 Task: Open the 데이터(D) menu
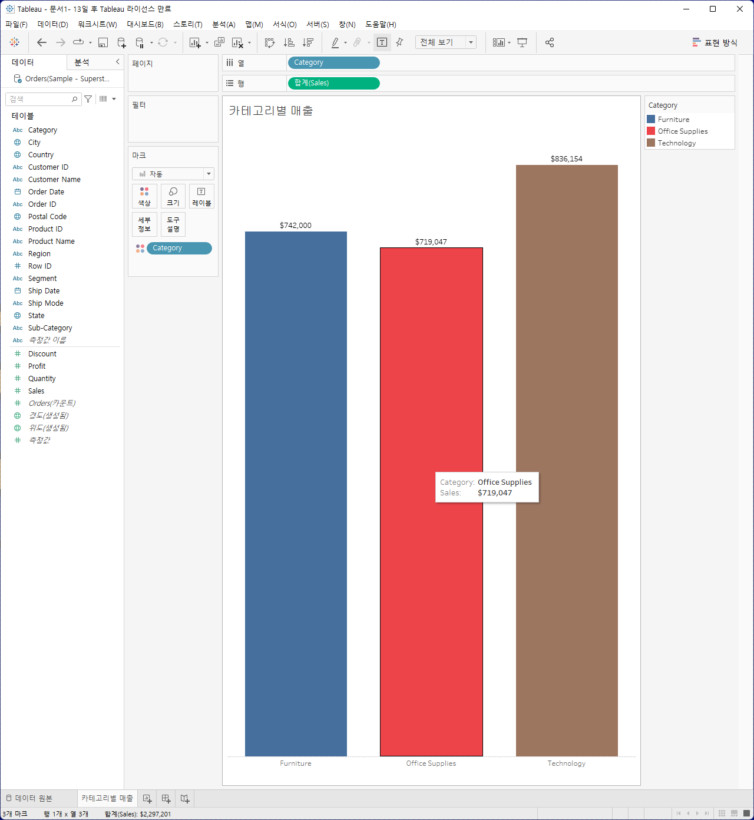click(53, 25)
